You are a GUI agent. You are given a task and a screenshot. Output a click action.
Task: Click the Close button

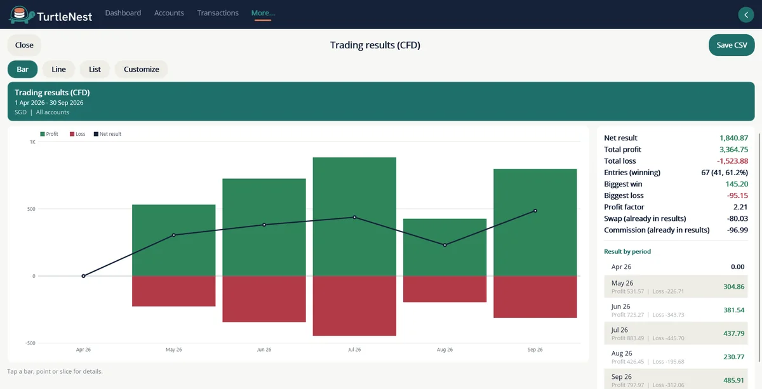click(x=24, y=45)
